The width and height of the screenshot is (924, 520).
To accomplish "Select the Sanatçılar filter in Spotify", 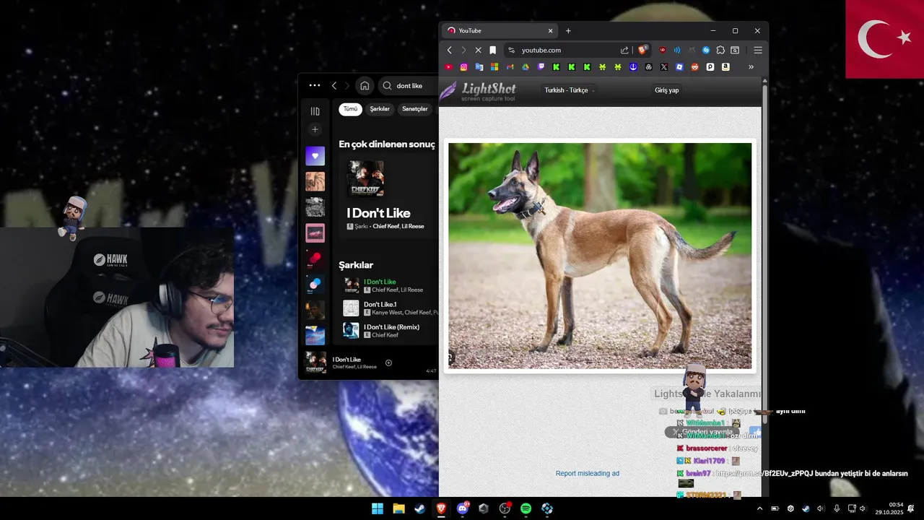I will [x=415, y=109].
